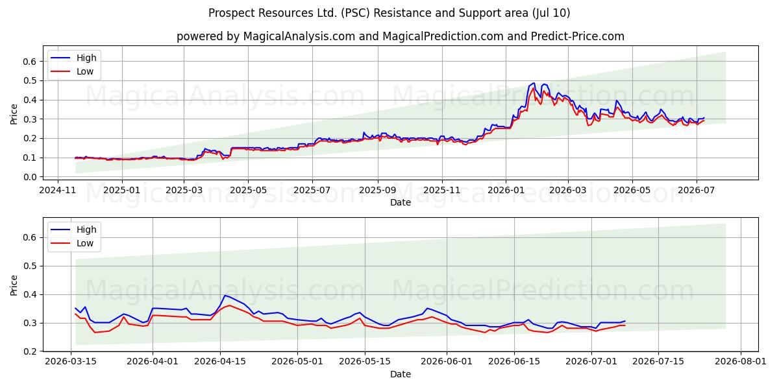This screenshot has width=779, height=389.
Task: Click the "2026-08-01" x-axis label in the bottom chart
Action: click(739, 362)
